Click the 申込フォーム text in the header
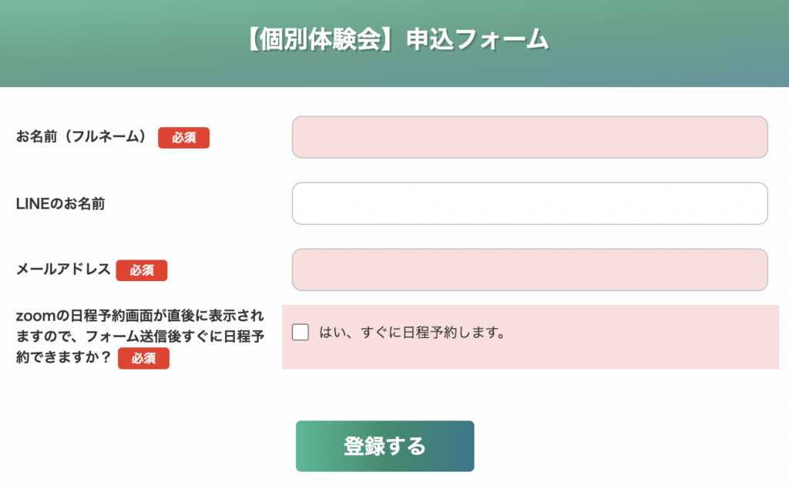Screen dimensions: 789x492 point(478,39)
